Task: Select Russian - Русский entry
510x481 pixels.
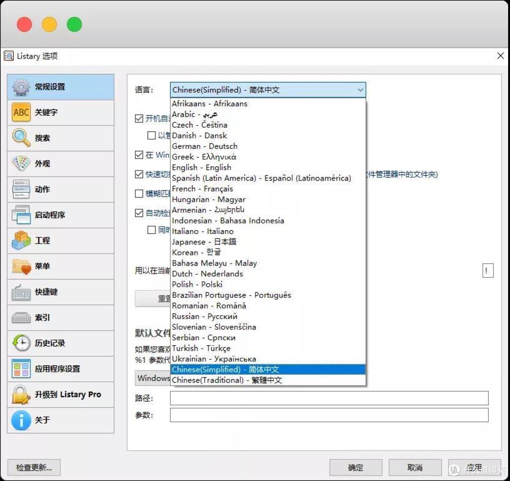Action: coord(268,316)
